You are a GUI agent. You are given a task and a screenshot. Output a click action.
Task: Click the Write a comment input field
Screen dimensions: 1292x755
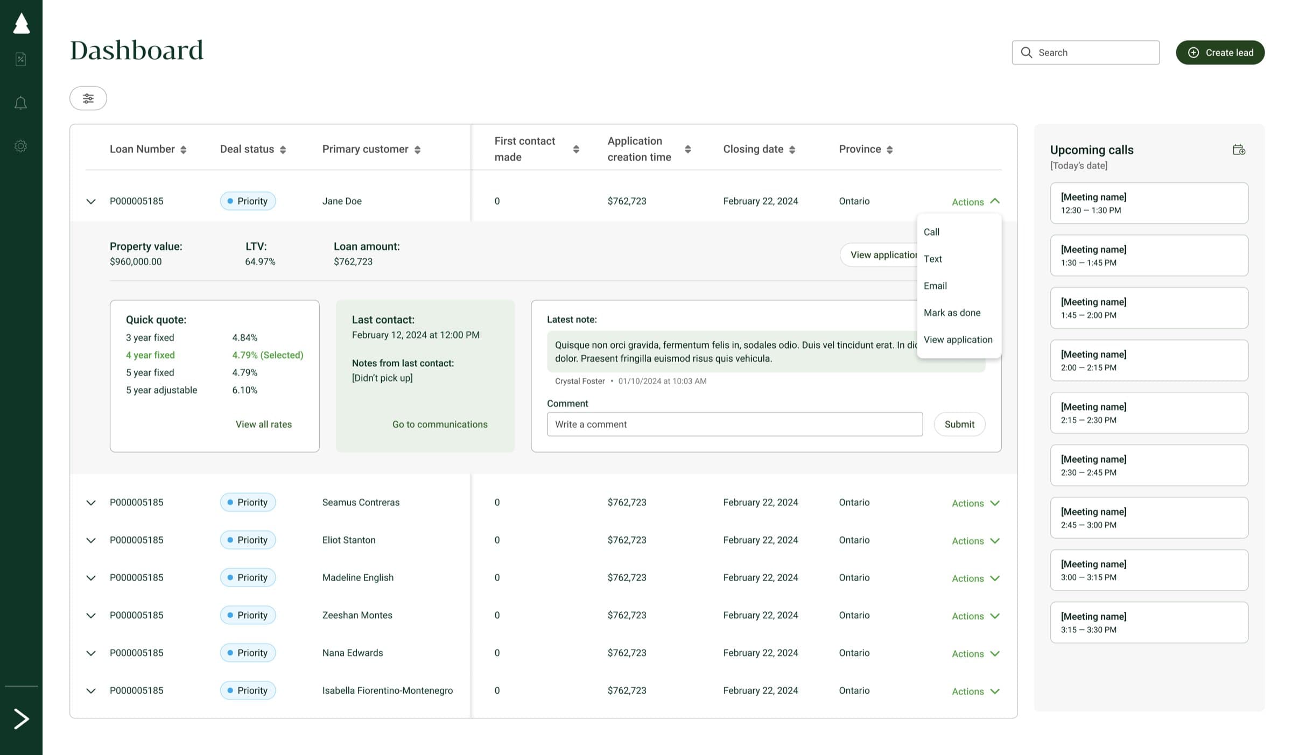734,424
